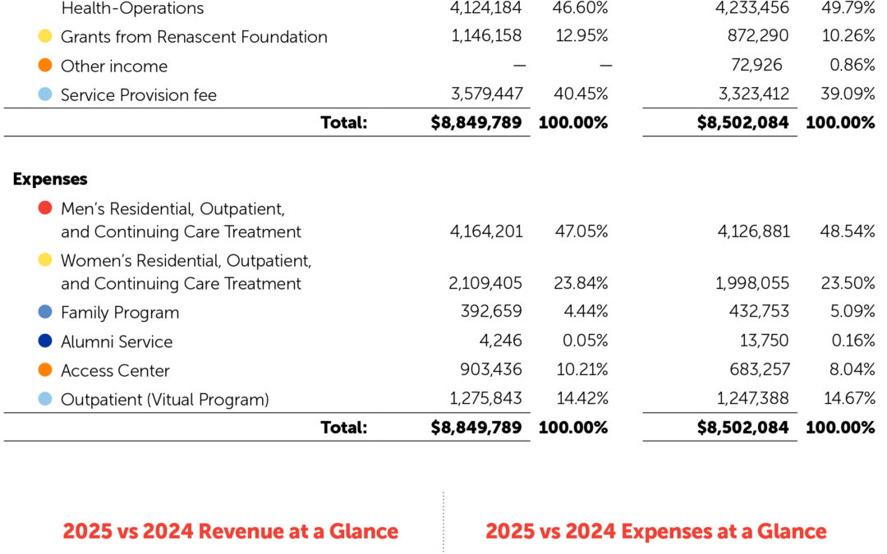Click the yellow dot beside Grants from Renascent Foundation

46,36
